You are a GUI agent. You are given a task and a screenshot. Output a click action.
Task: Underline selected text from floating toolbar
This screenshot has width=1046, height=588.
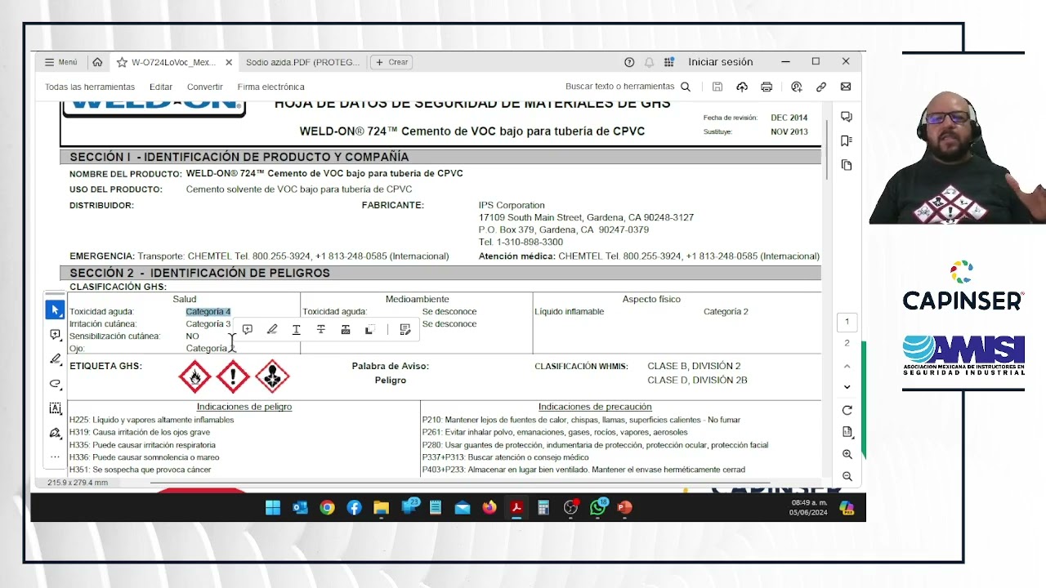click(x=296, y=329)
